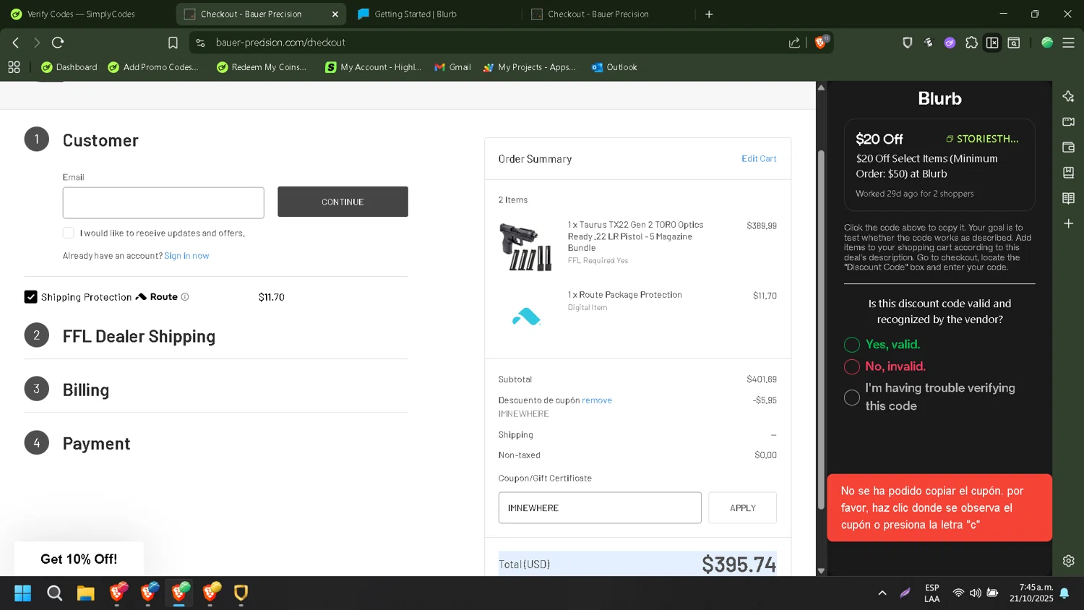Click Route info circle icon
Image resolution: width=1084 pixels, height=610 pixels.
click(185, 297)
